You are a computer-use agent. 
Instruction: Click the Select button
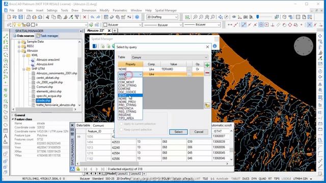(178, 132)
